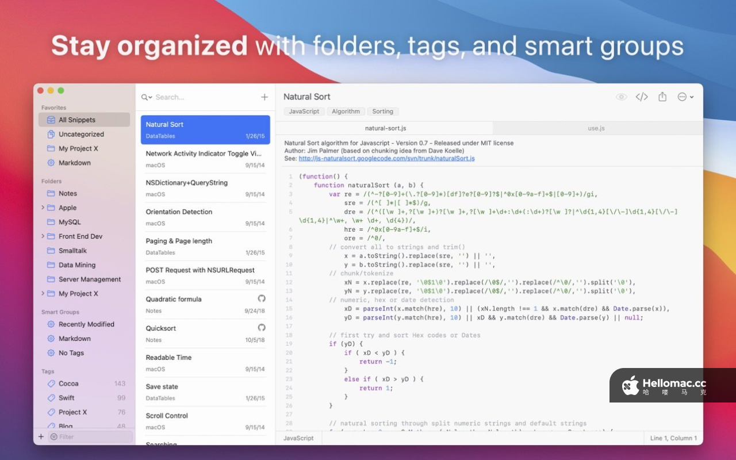The height and width of the screenshot is (460, 736).
Task: Open the js-naturalsort googlecode link
Action: point(387,158)
